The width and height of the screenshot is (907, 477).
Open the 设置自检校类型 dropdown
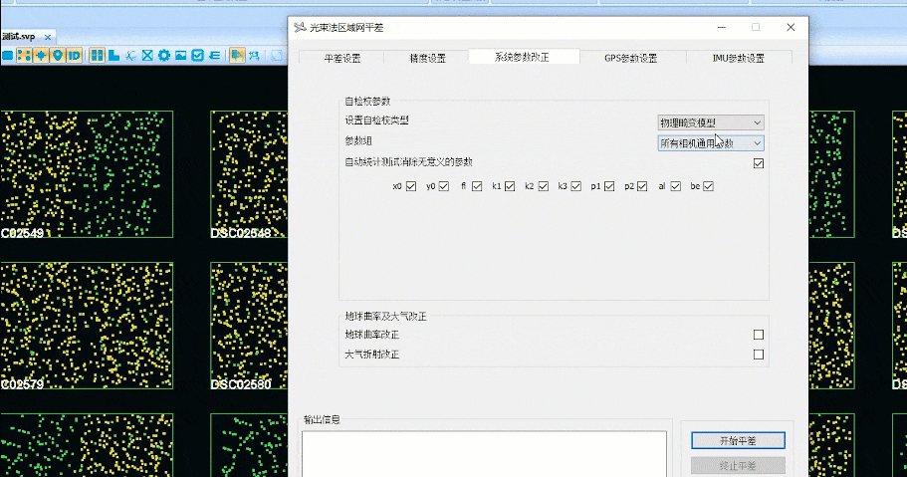pyautogui.click(x=711, y=122)
